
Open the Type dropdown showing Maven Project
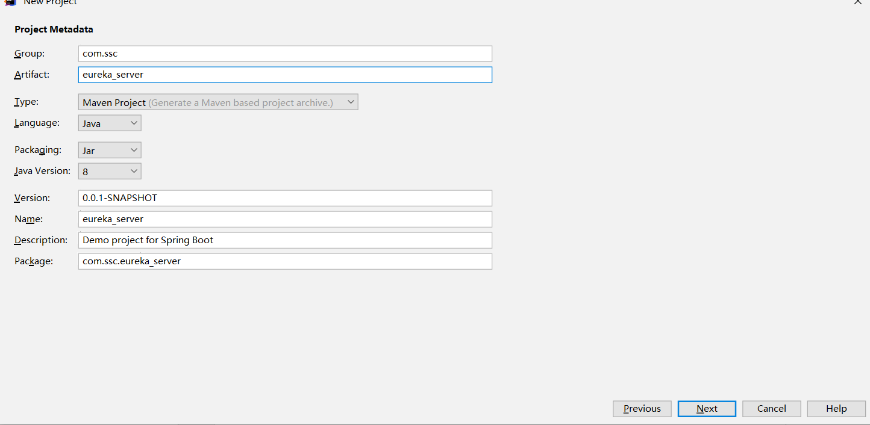(x=218, y=102)
